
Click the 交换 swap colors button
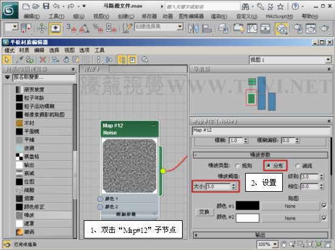click(x=205, y=212)
